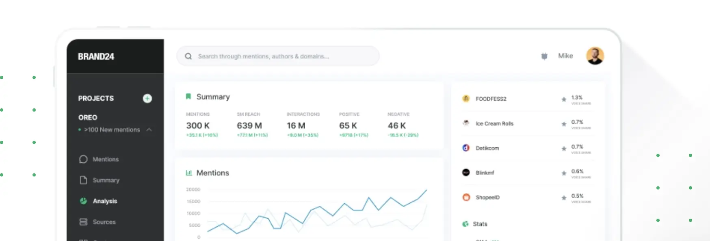Open the Blinkmf author
Viewport: 710px width, 241px height.
coord(485,173)
